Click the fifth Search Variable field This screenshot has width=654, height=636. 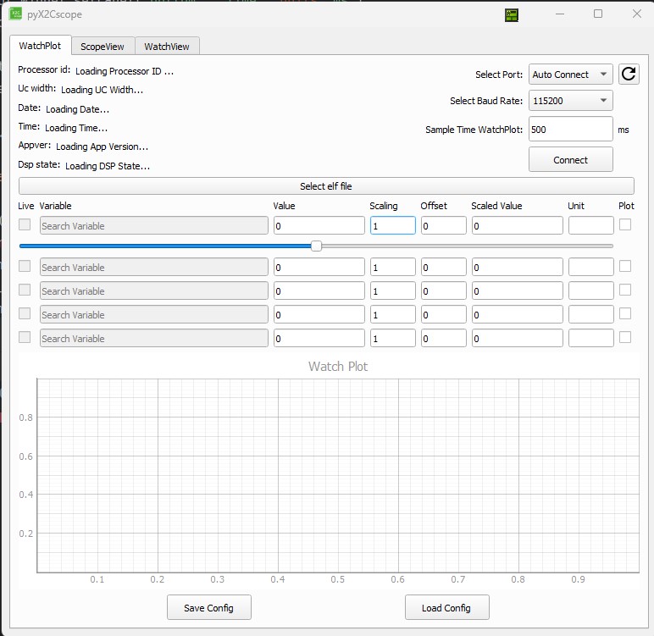154,338
